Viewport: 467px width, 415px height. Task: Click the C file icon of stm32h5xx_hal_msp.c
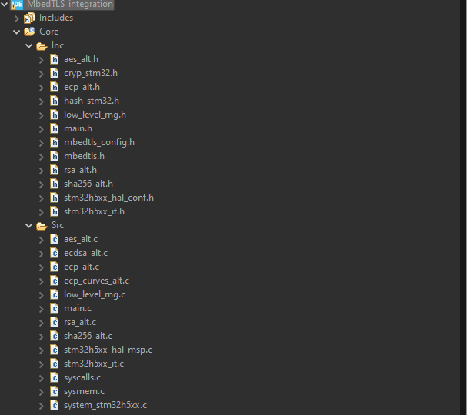54,350
